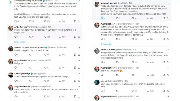Reply to Aswin P kumar's tweet

coord(102,62)
